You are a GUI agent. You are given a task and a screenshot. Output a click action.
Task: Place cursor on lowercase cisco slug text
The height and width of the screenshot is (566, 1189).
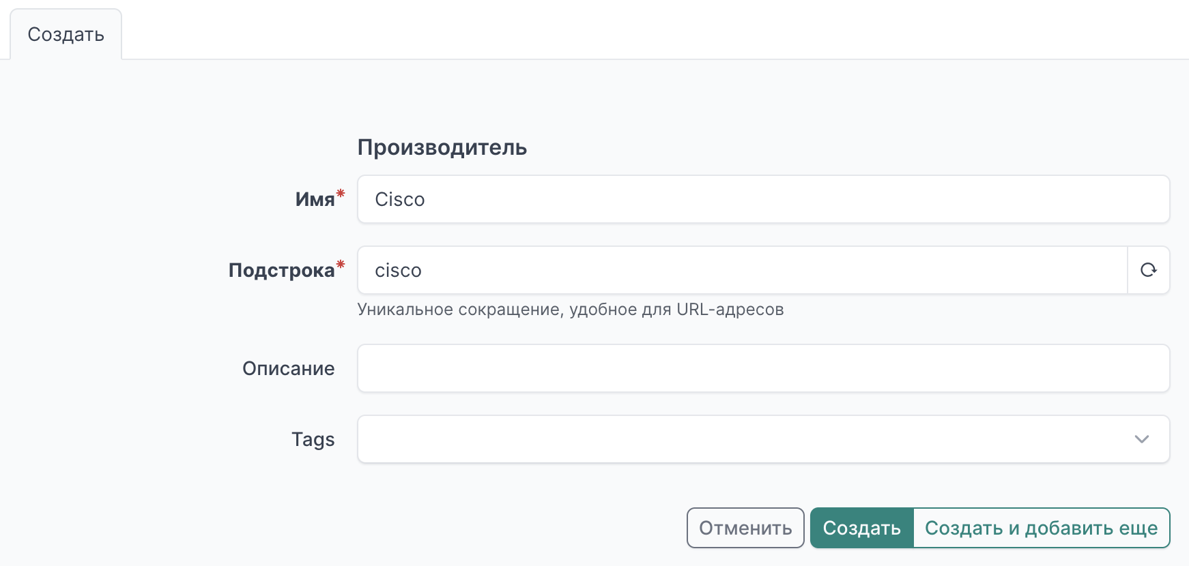398,271
